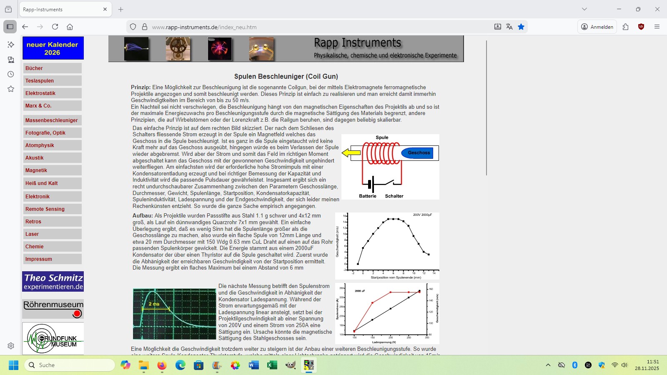Select the Massenbeschleuniger menu entry

click(x=52, y=120)
